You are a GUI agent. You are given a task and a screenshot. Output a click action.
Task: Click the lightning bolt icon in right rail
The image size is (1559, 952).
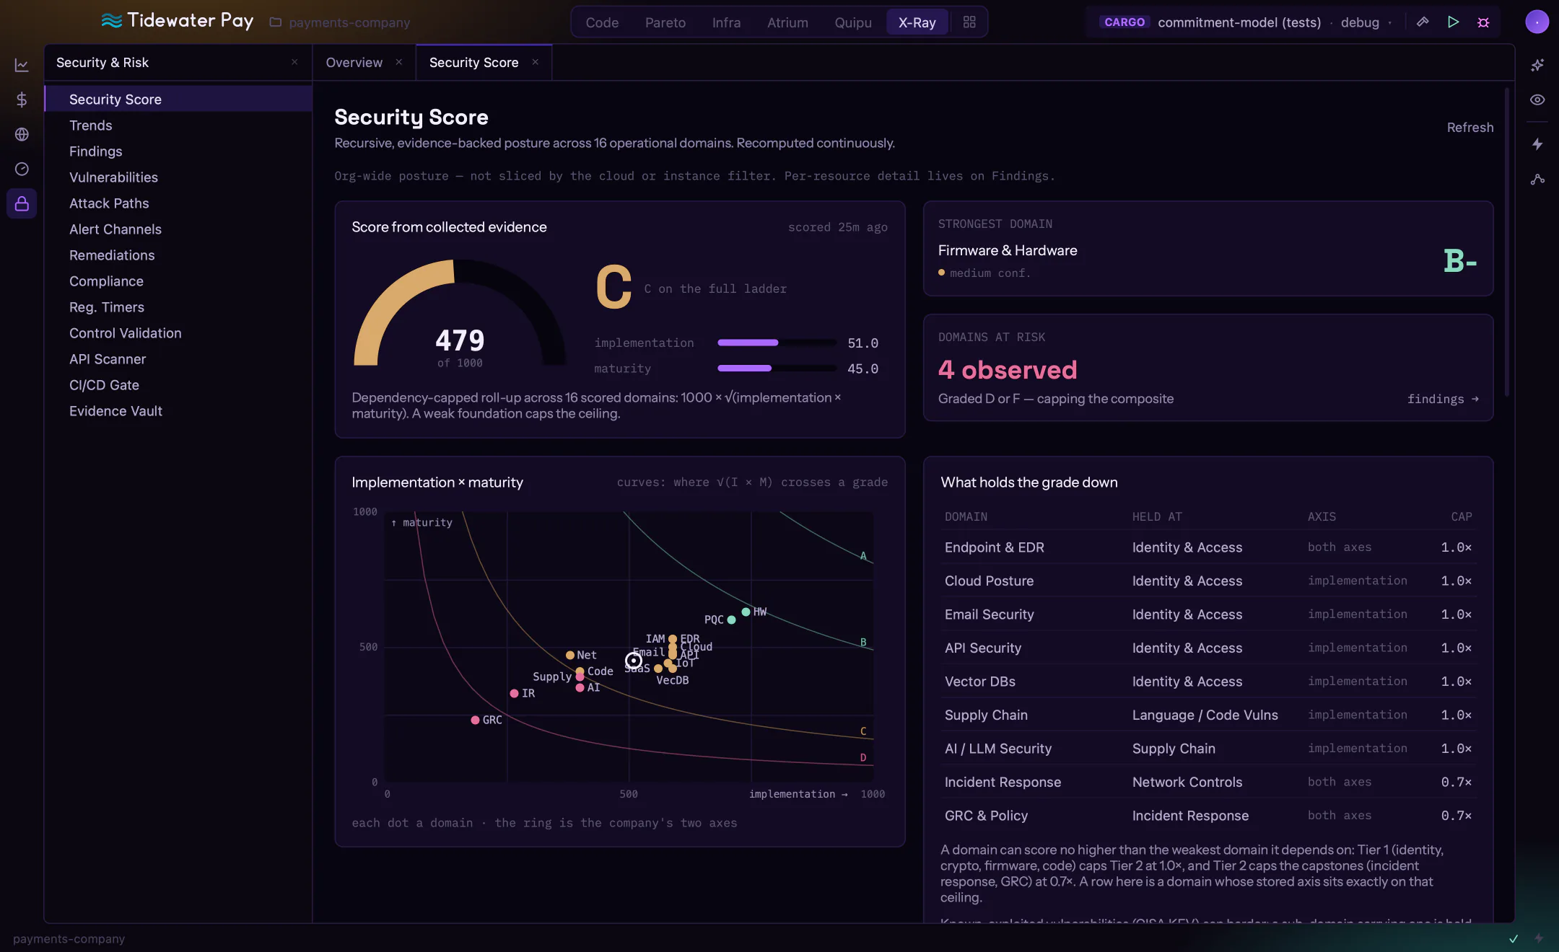[x=1537, y=144]
